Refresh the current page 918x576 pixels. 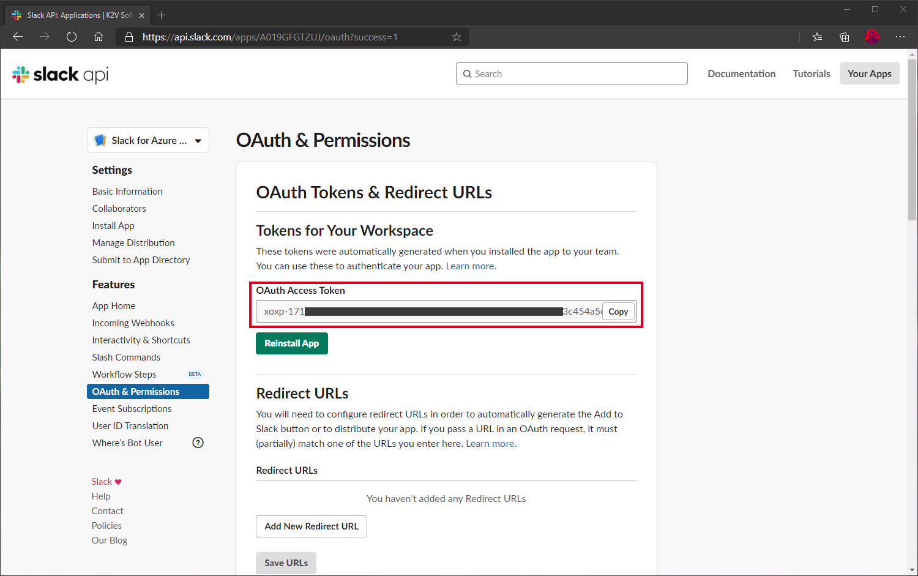point(72,37)
